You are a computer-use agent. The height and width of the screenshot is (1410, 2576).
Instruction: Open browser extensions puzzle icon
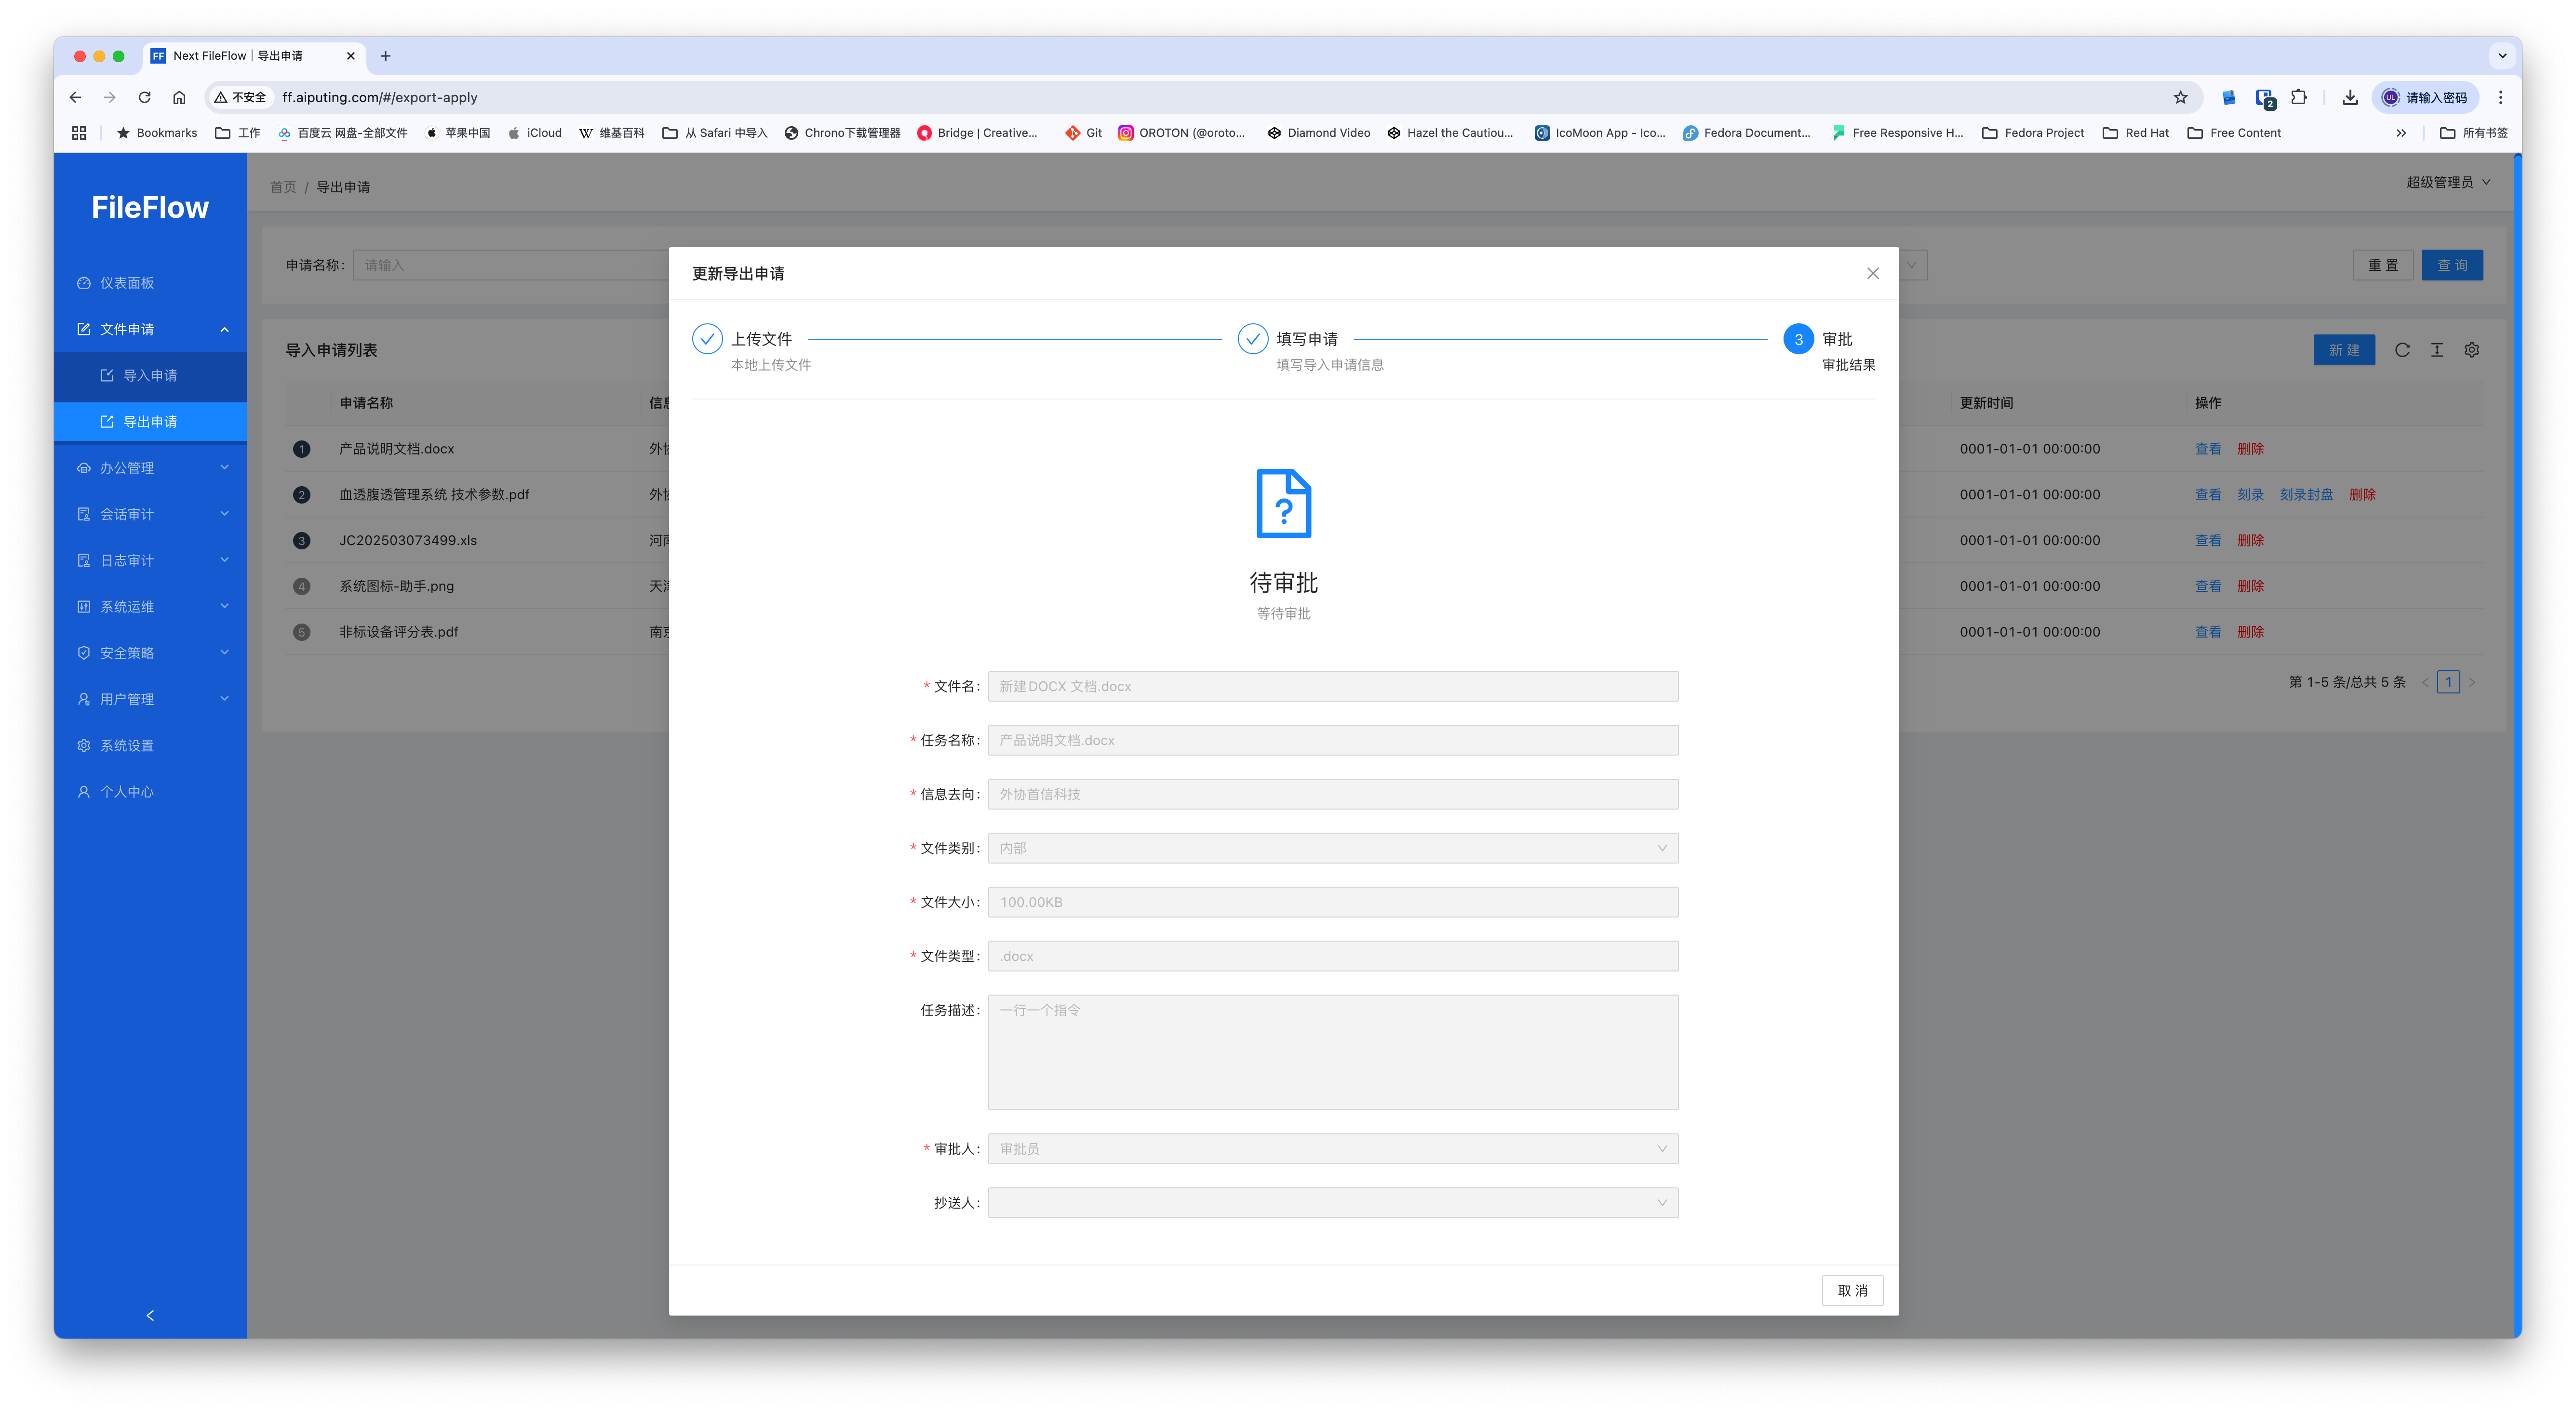coord(2299,97)
